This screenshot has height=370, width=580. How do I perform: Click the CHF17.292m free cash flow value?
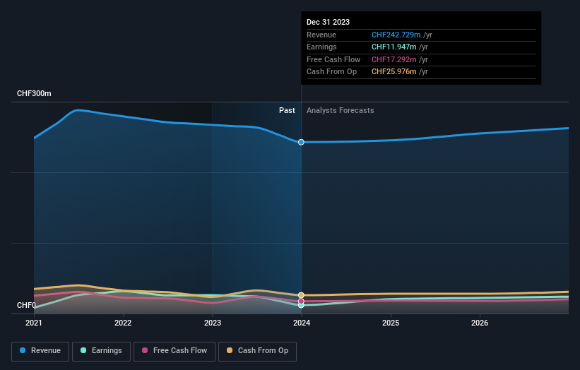[394, 59]
